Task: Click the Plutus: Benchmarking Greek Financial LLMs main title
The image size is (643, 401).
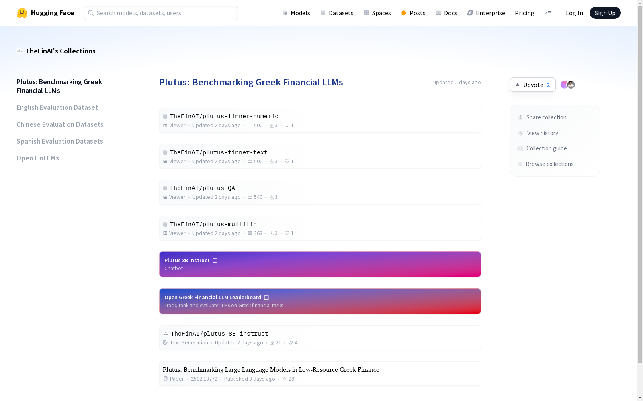Action: click(251, 82)
